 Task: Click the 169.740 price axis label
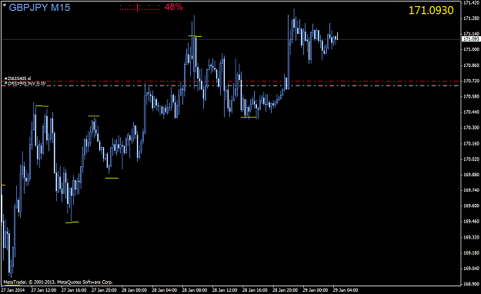coord(471,191)
